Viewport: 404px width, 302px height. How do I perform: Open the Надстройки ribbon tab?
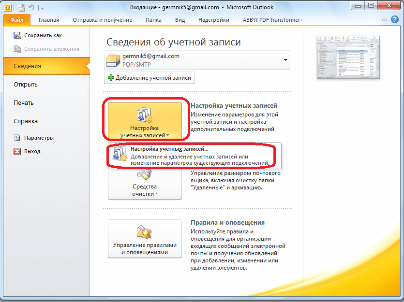(x=213, y=20)
